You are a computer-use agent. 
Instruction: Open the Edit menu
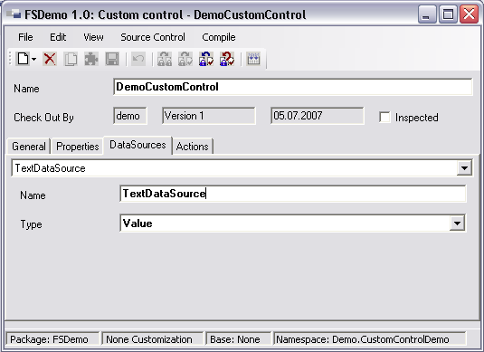tap(58, 37)
